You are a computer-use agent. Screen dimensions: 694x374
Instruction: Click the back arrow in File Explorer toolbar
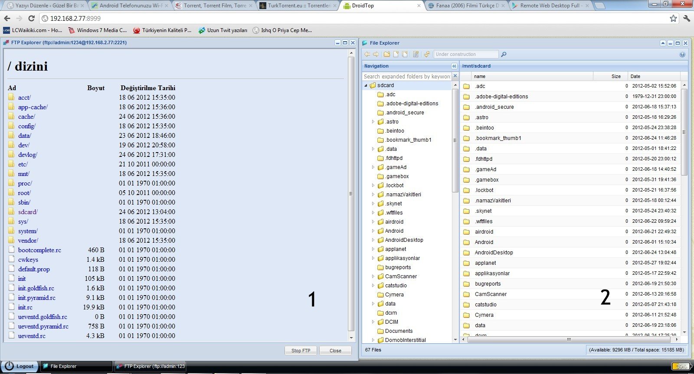coord(367,54)
